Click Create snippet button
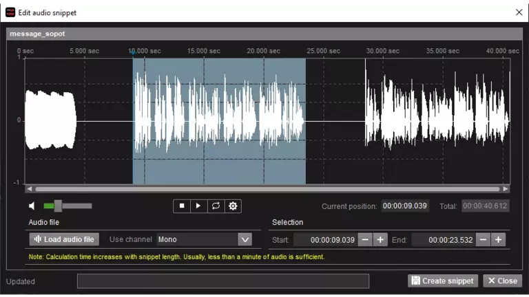This screenshot has width=529, height=297. tap(443, 280)
